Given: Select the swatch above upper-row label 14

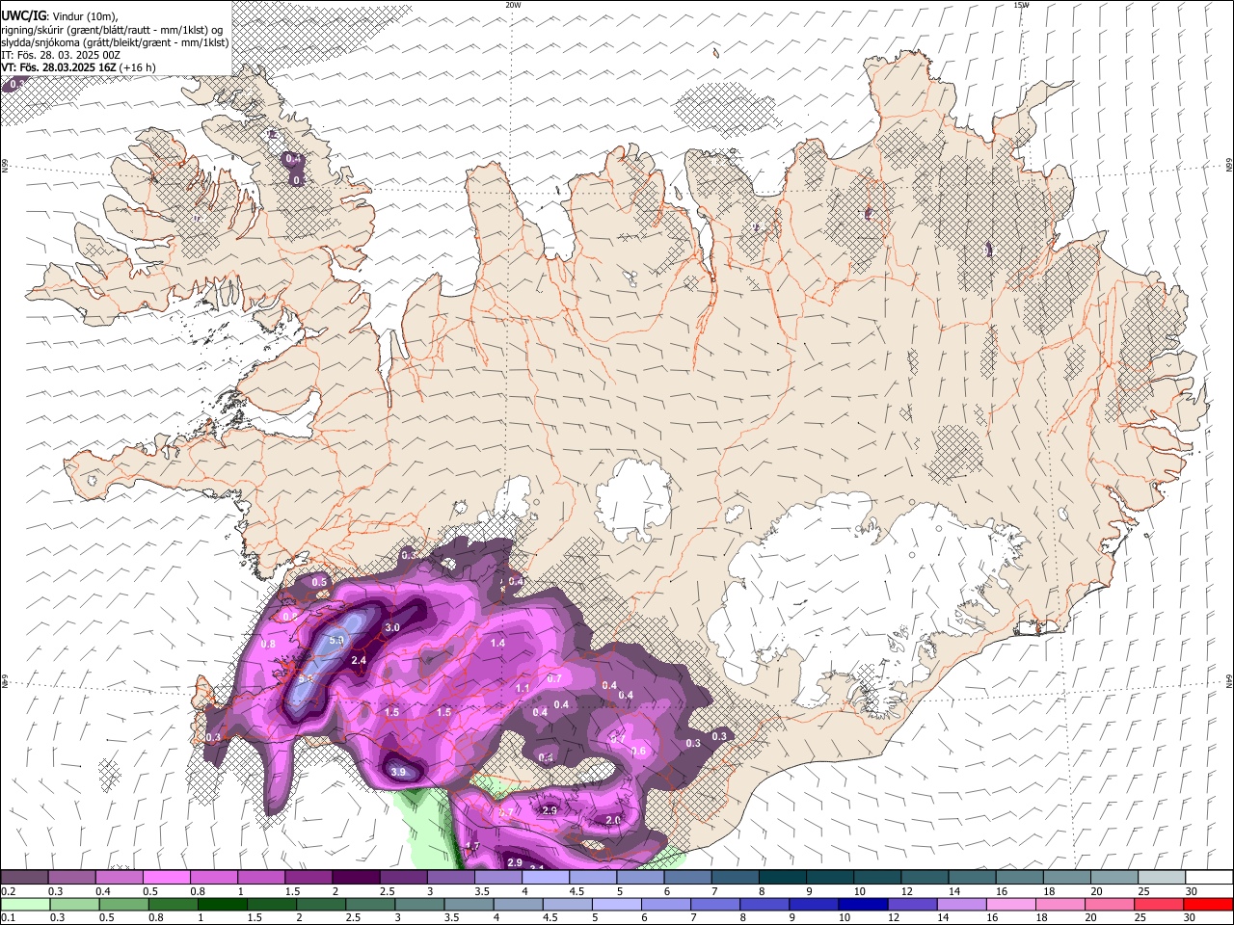Looking at the screenshot, I should point(973,877).
